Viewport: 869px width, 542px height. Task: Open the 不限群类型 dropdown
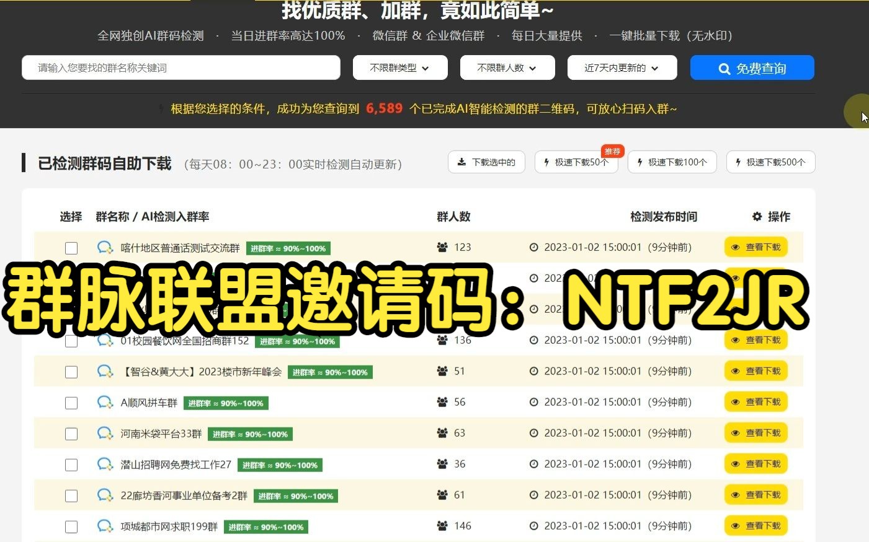400,68
